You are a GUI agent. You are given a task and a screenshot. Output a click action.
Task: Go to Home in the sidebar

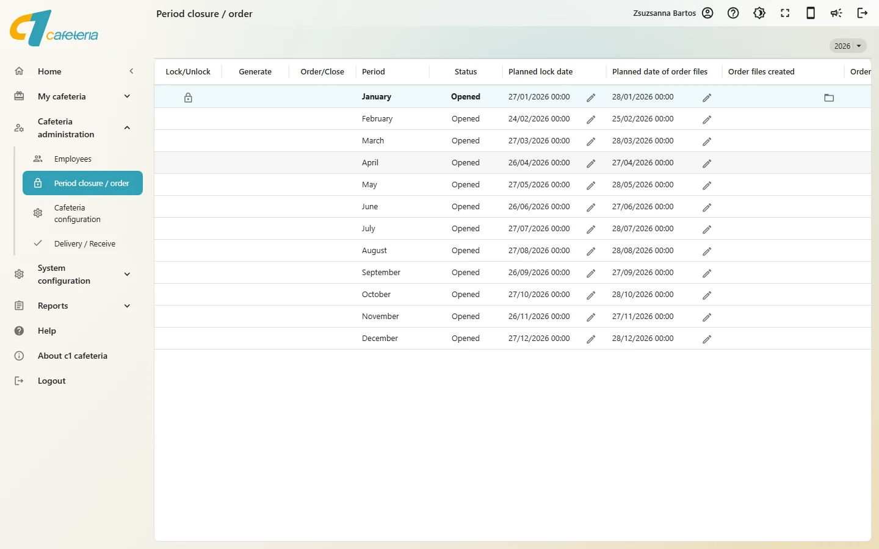[49, 71]
